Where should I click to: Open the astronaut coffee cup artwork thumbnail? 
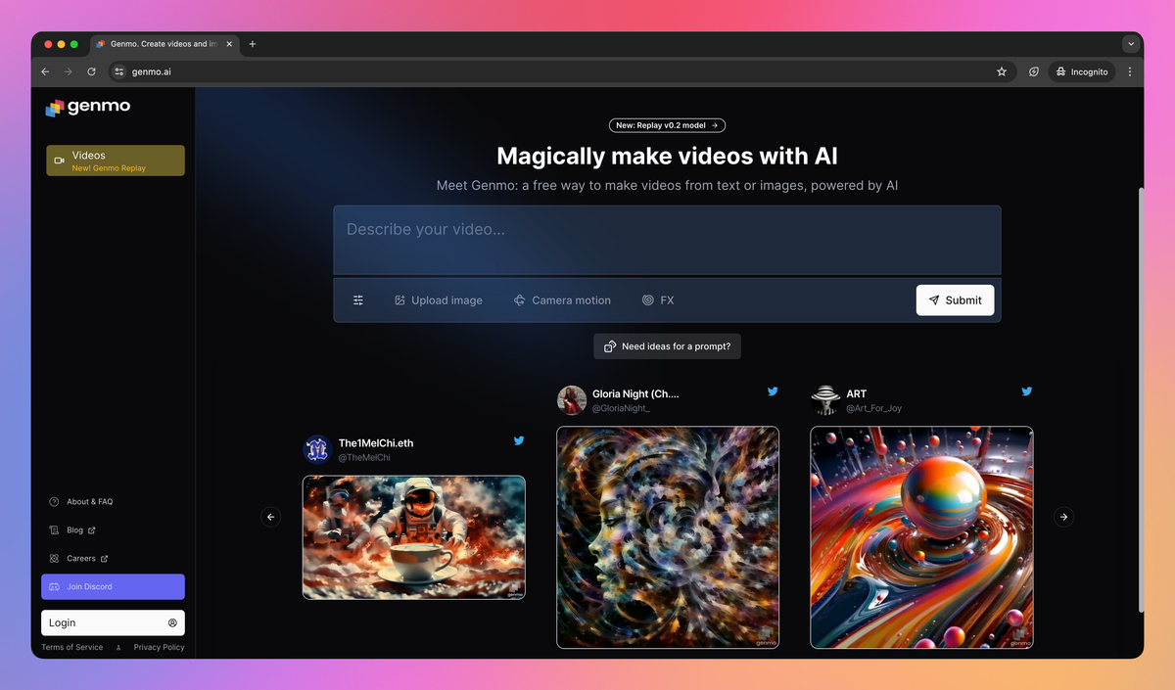click(x=413, y=536)
